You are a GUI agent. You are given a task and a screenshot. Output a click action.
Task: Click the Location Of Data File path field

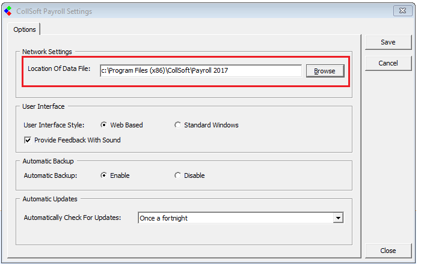(x=200, y=70)
